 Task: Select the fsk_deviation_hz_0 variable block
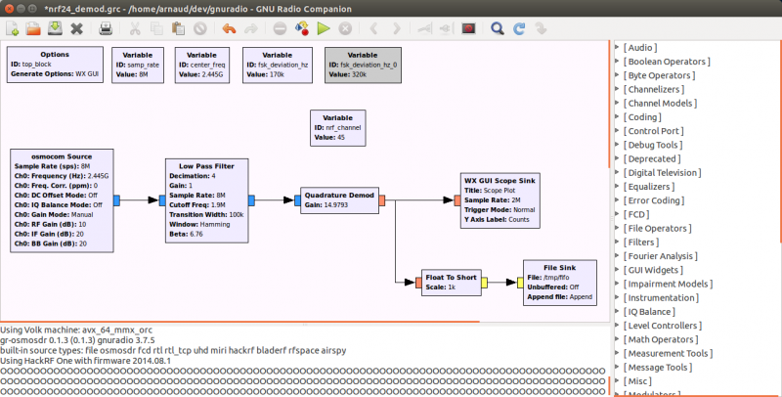(x=363, y=65)
